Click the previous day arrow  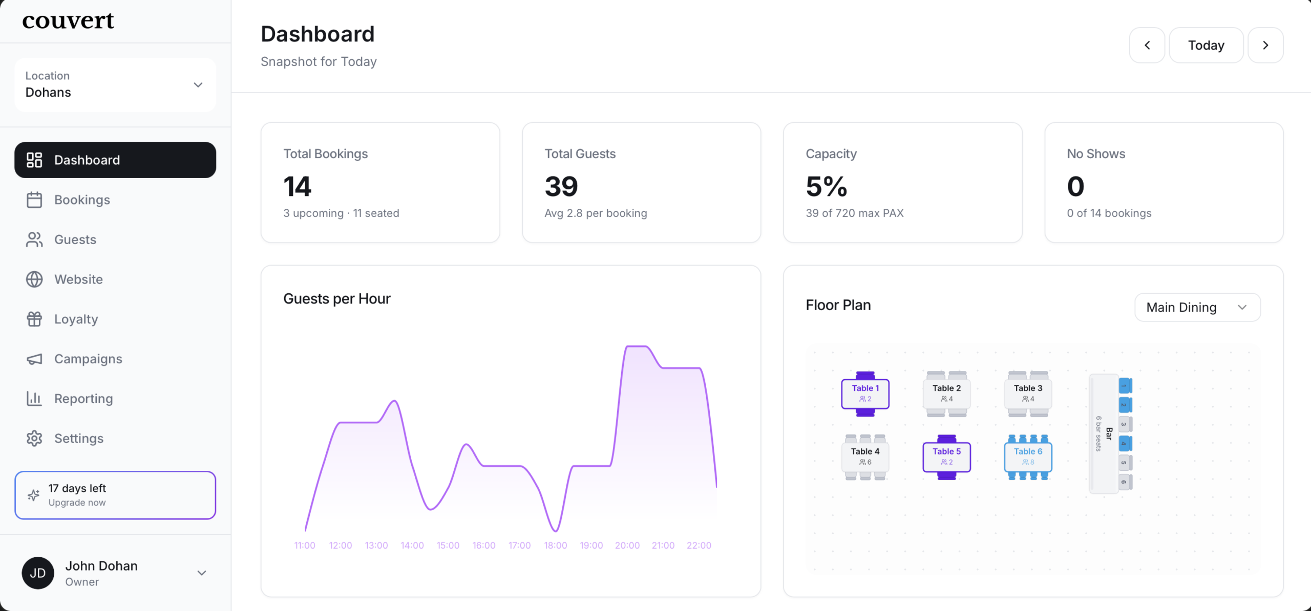pos(1147,45)
